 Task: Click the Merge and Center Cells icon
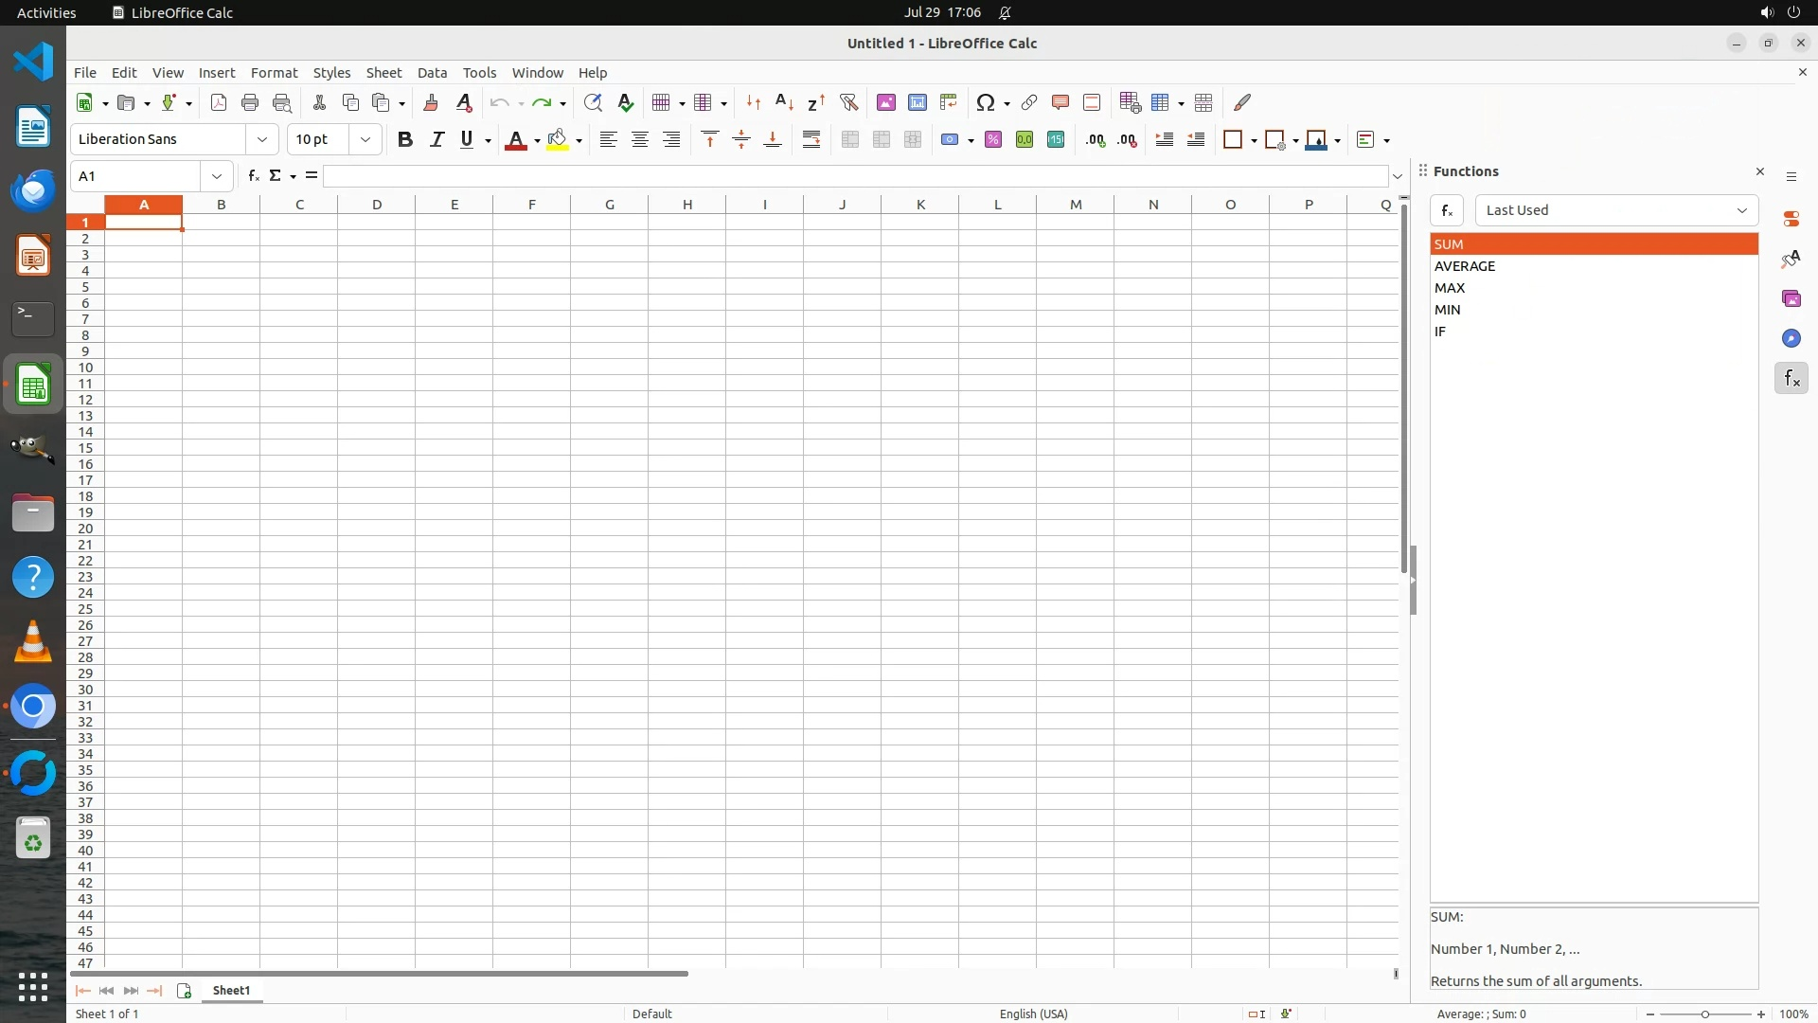tap(850, 140)
